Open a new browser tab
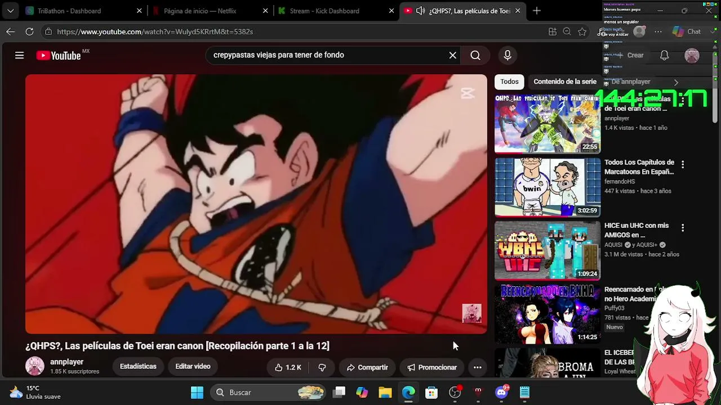Image resolution: width=721 pixels, height=405 pixels. pos(537,11)
